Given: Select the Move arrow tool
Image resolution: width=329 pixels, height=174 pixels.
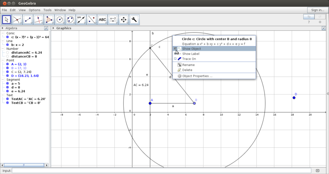Looking at the screenshot, I should pos(7,20).
